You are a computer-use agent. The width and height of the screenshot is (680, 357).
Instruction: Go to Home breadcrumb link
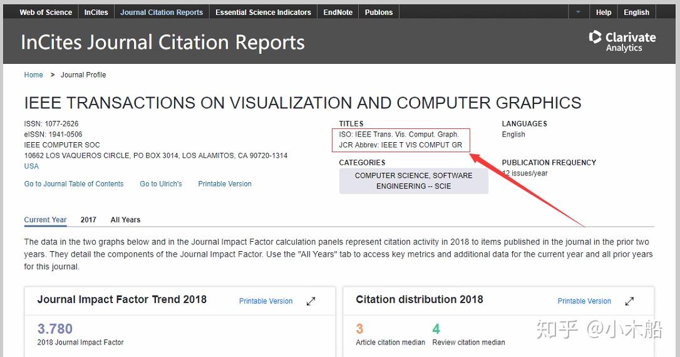(33, 75)
